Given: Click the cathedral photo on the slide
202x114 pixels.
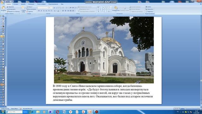Looking at the screenshot, I should pos(104,50).
